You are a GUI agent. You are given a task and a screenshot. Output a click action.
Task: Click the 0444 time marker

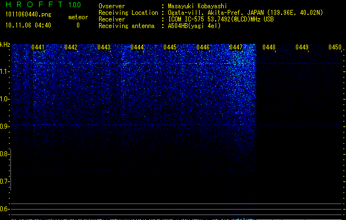click(137, 47)
